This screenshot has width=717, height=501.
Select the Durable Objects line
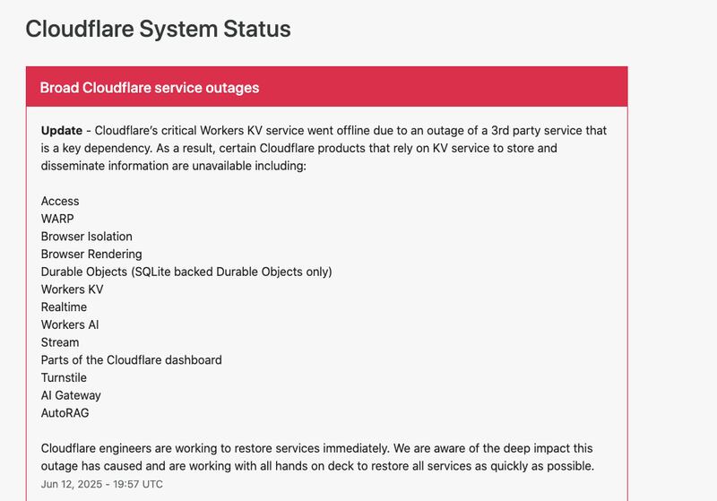tap(186, 272)
